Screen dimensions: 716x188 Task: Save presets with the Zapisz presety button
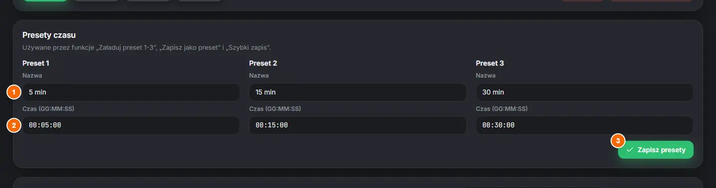(x=655, y=150)
